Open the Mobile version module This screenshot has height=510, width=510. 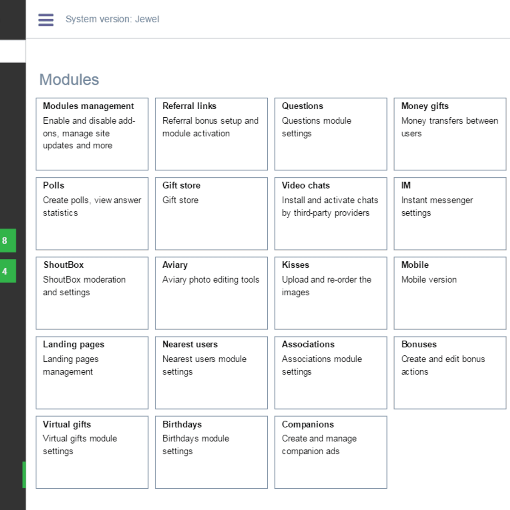450,293
